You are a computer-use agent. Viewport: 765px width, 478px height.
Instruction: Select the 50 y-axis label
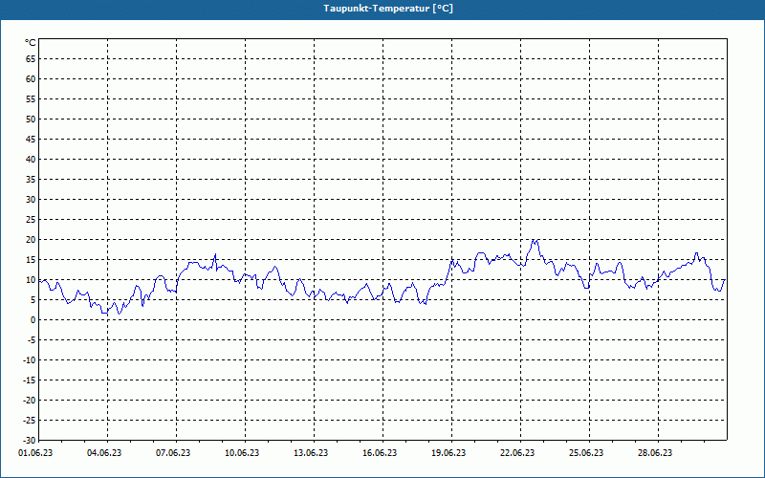click(31, 119)
